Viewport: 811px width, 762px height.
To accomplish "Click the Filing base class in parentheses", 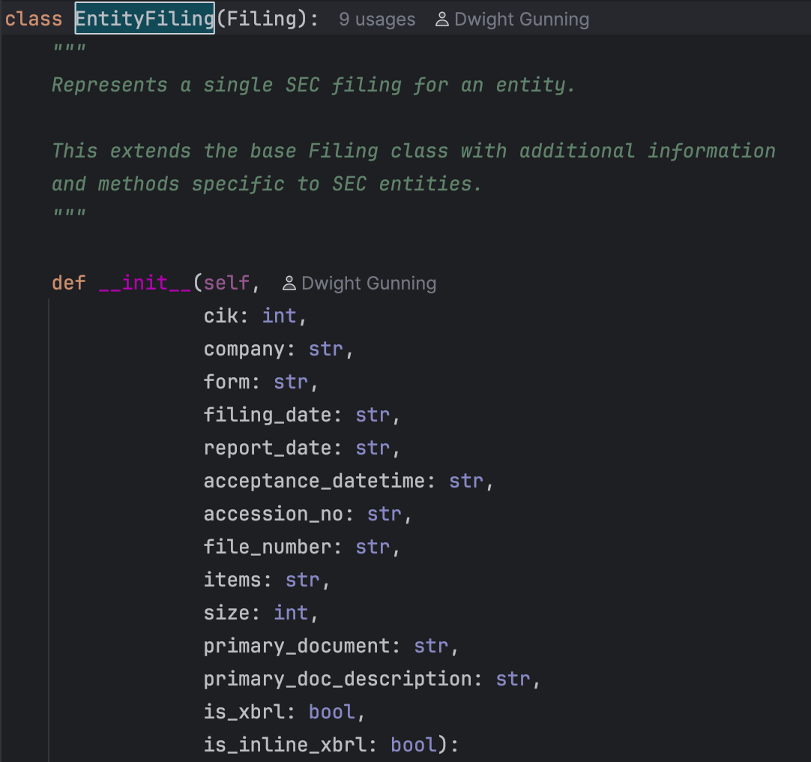I will [x=262, y=19].
